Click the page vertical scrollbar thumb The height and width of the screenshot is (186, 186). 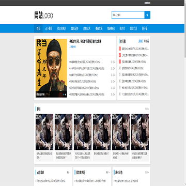185,32
